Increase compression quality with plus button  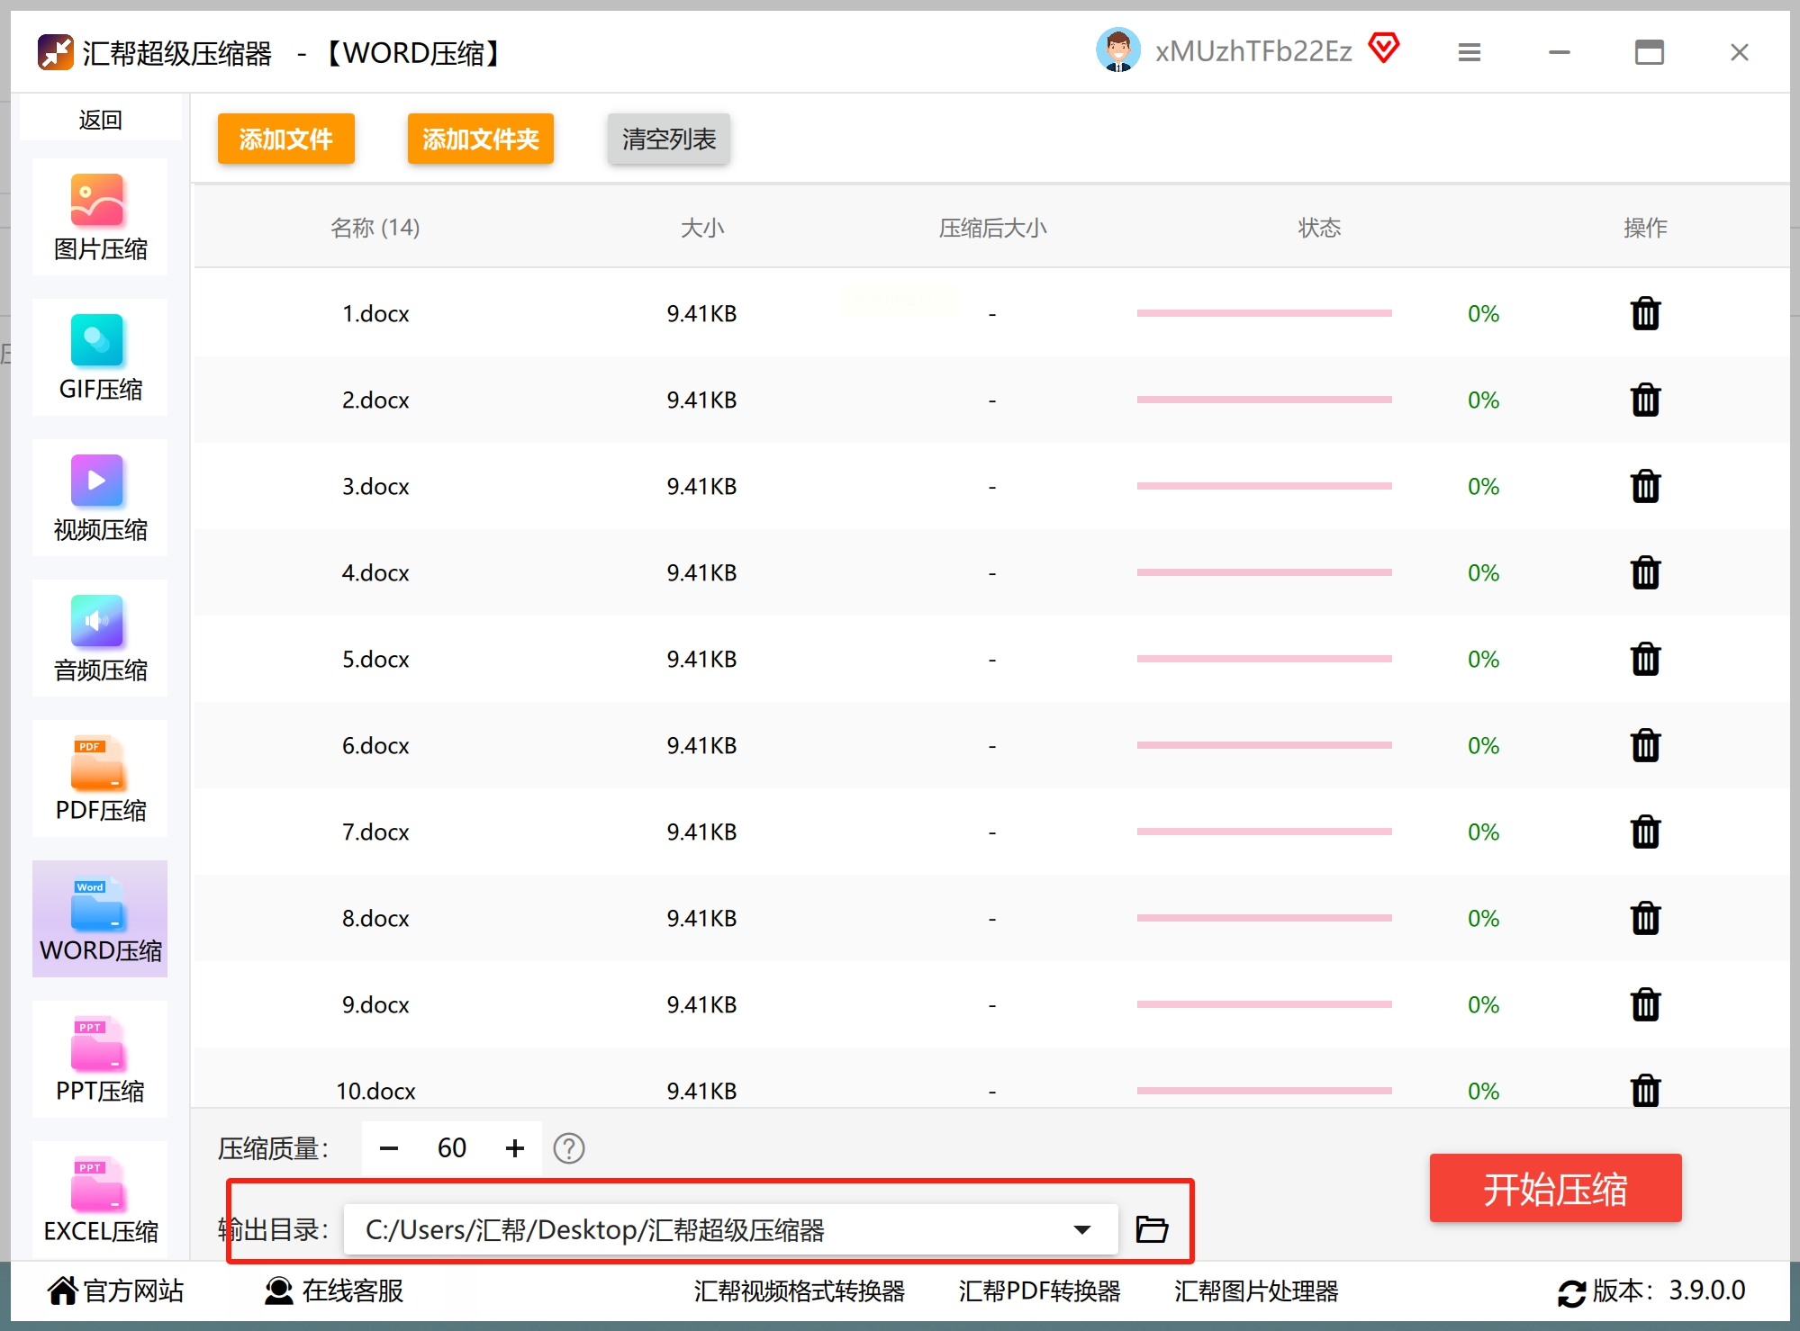coord(514,1148)
